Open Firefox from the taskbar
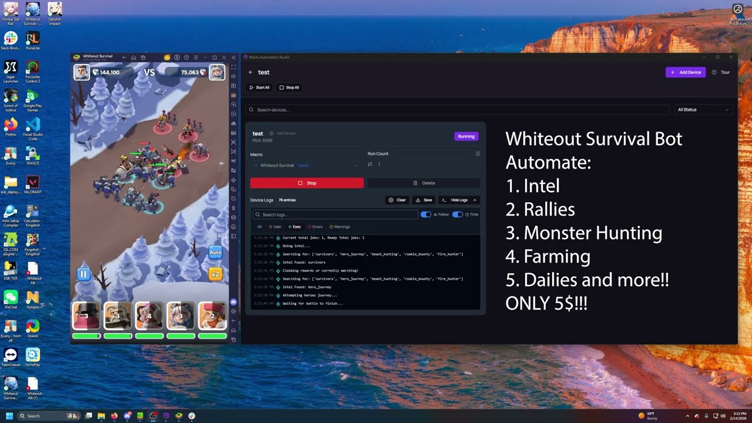Viewport: 752px width, 423px height. (x=114, y=416)
